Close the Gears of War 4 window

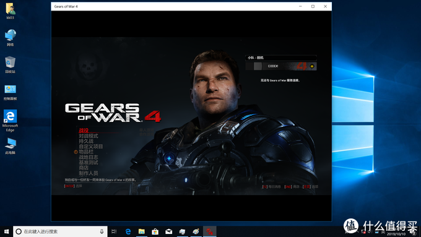[325, 6]
